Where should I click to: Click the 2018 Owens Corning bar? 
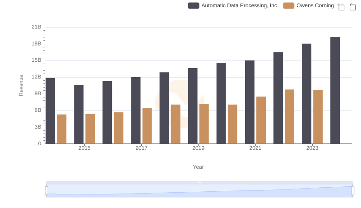176,124
